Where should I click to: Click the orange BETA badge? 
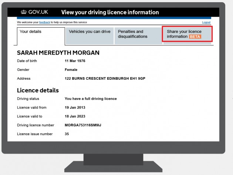[195, 37]
